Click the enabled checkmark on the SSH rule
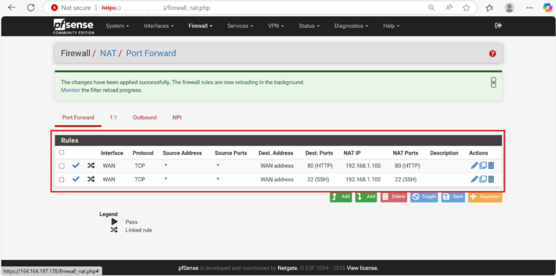This screenshot has height=276, width=556. pyautogui.click(x=76, y=179)
